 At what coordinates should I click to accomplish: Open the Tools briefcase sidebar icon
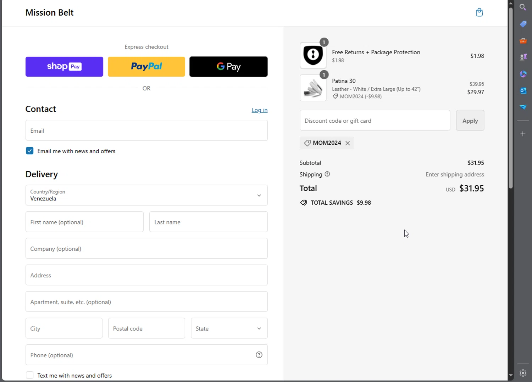coord(523,41)
